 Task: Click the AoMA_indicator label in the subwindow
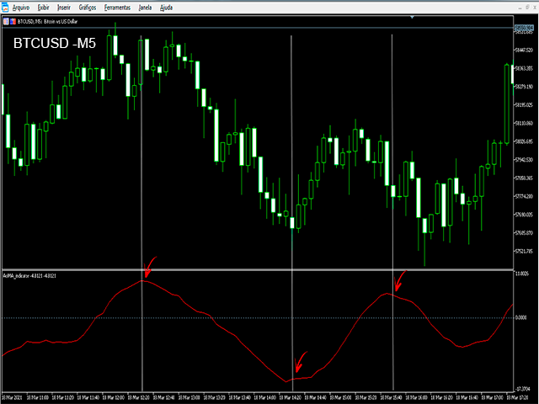[29, 276]
